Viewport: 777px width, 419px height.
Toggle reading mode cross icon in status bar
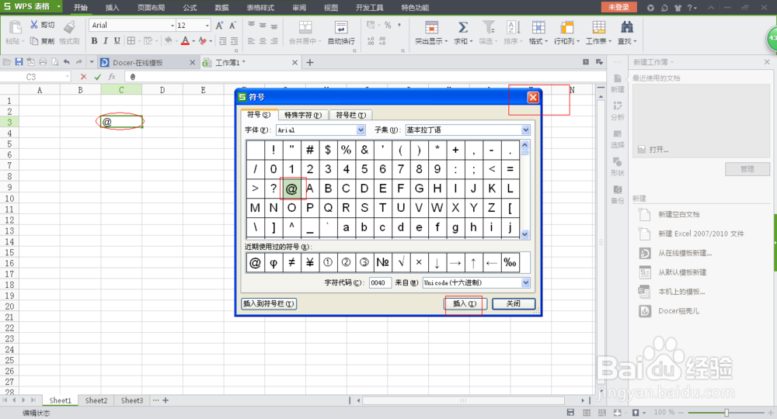tap(618, 413)
